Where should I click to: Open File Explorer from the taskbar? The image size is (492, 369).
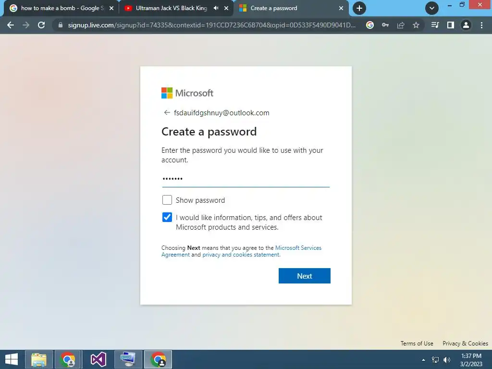pyautogui.click(x=39, y=359)
